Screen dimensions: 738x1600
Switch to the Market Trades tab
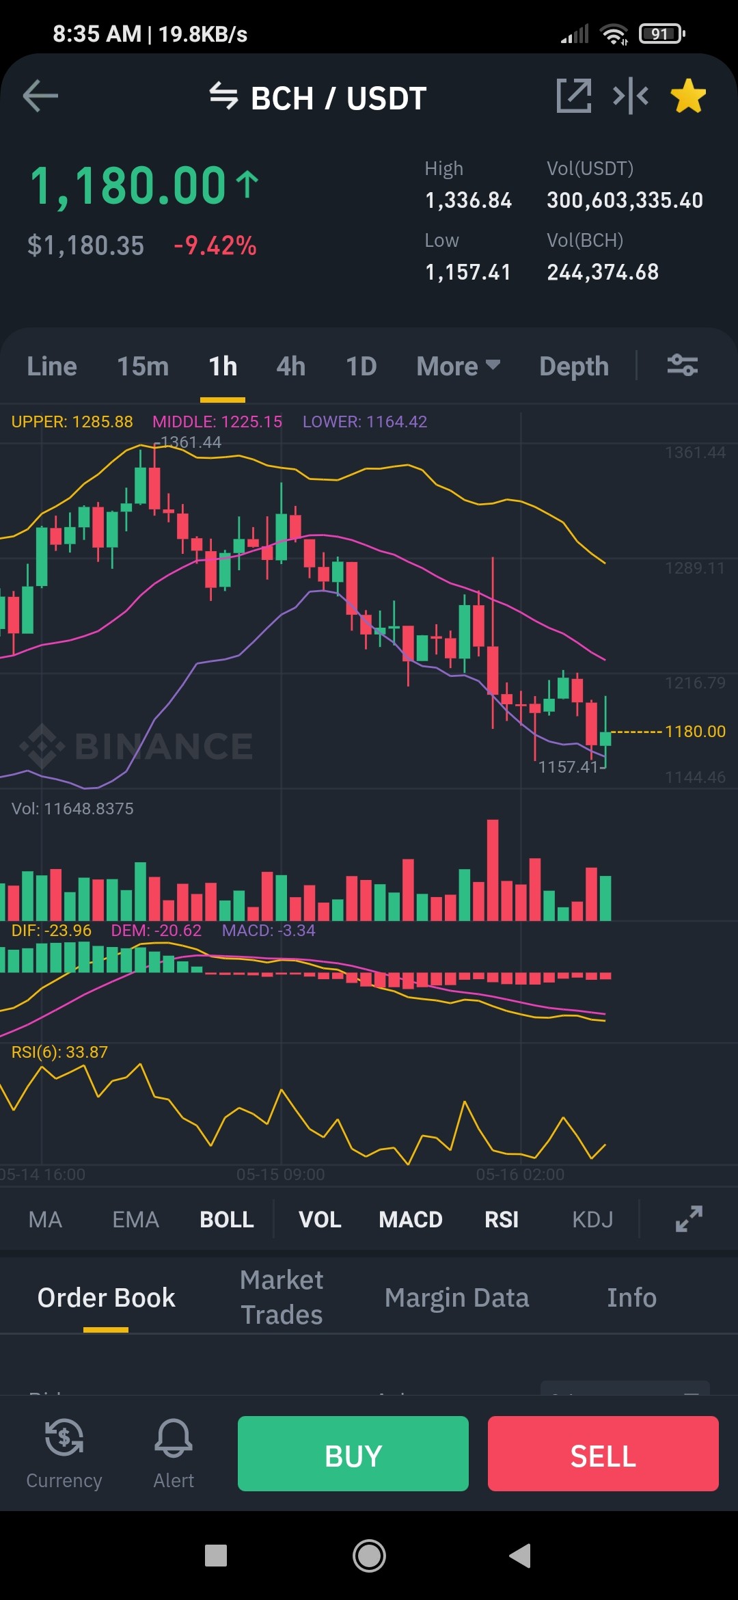tap(282, 1297)
